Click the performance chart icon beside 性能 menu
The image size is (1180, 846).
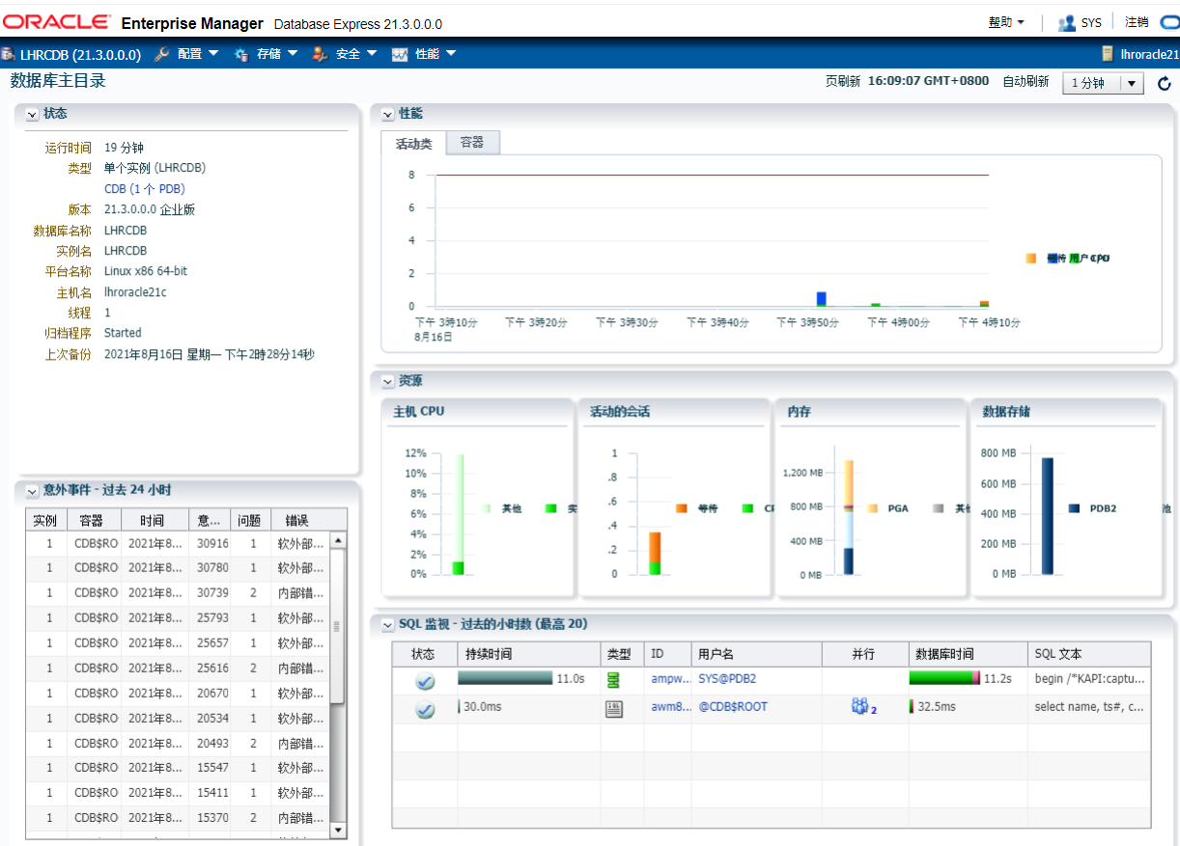click(399, 54)
